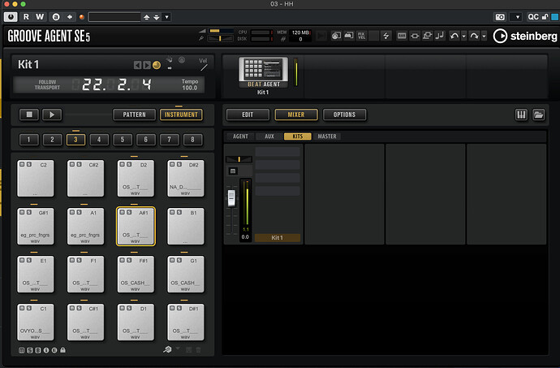560x368 pixels.
Task: Load next preset with down arrow
Action: click(x=157, y=17)
